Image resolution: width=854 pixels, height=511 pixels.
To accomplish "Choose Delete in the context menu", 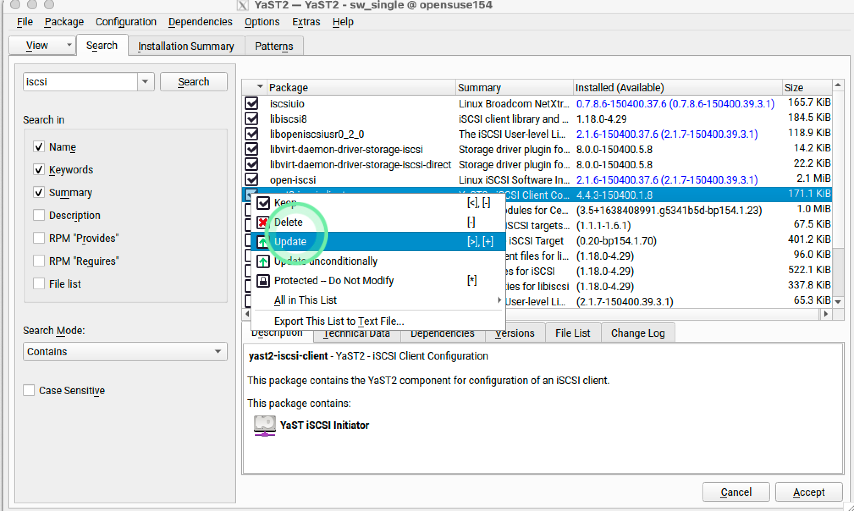I will pos(378,222).
